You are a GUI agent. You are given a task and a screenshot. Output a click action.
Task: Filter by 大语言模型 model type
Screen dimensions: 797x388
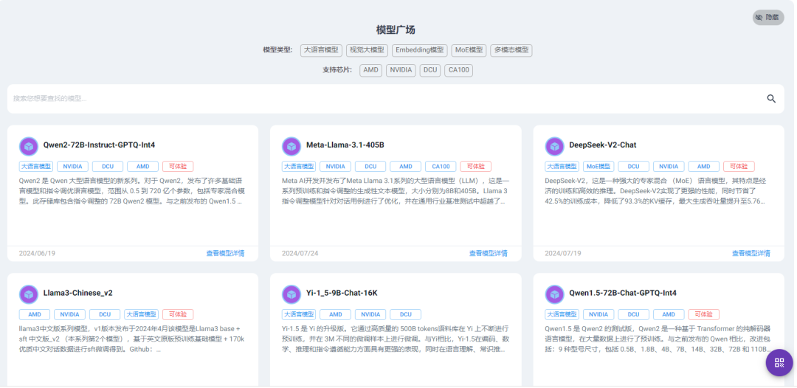(x=321, y=50)
